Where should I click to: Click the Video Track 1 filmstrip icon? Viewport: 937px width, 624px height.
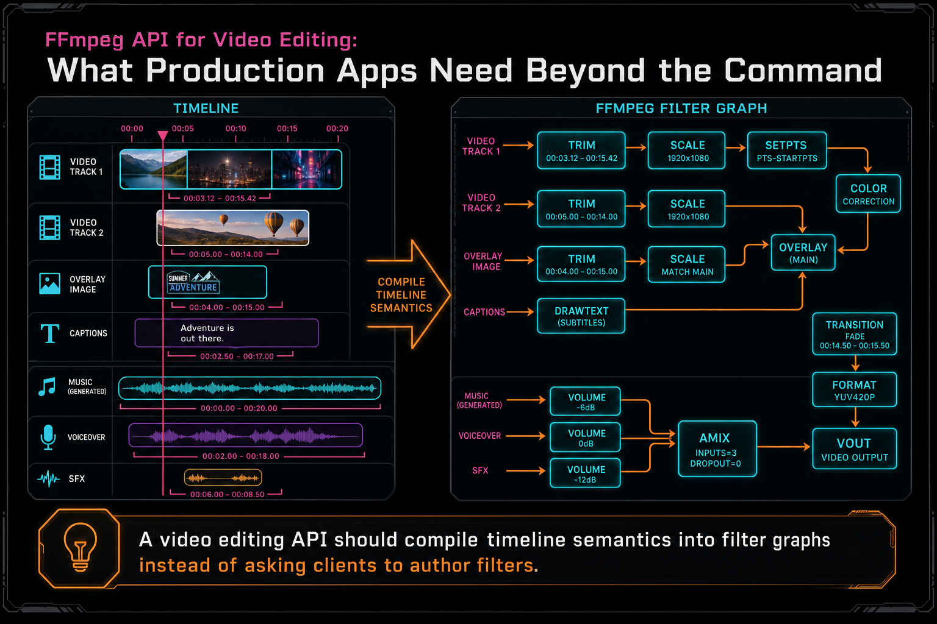pyautogui.click(x=49, y=167)
